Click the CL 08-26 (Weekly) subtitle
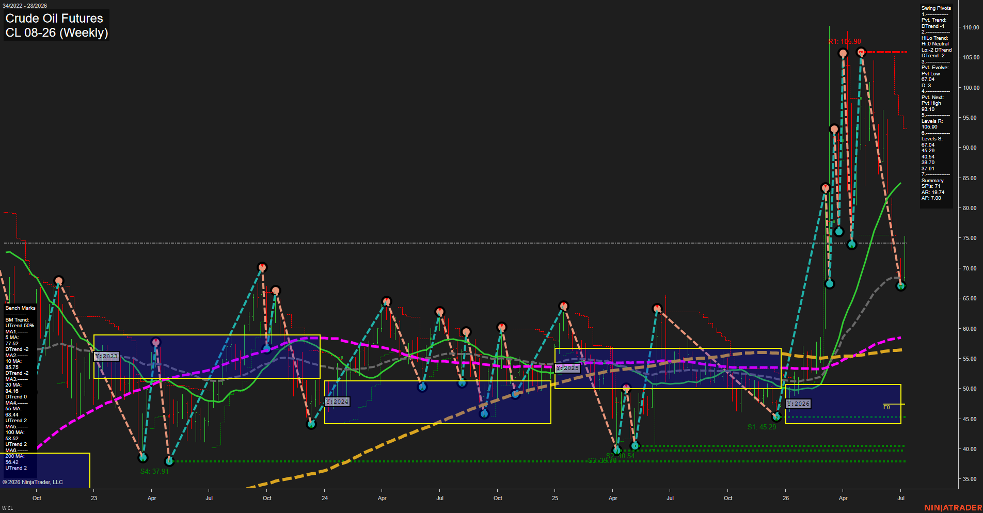 pos(57,33)
